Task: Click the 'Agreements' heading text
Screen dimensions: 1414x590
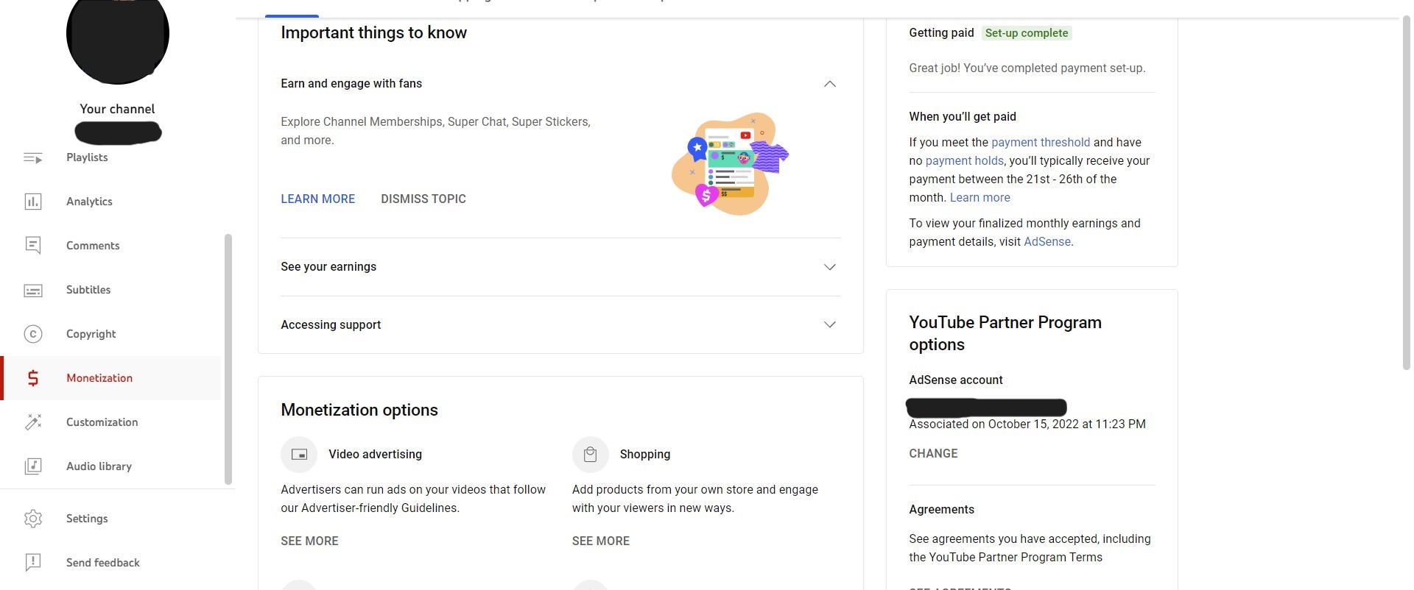Action: point(941,510)
